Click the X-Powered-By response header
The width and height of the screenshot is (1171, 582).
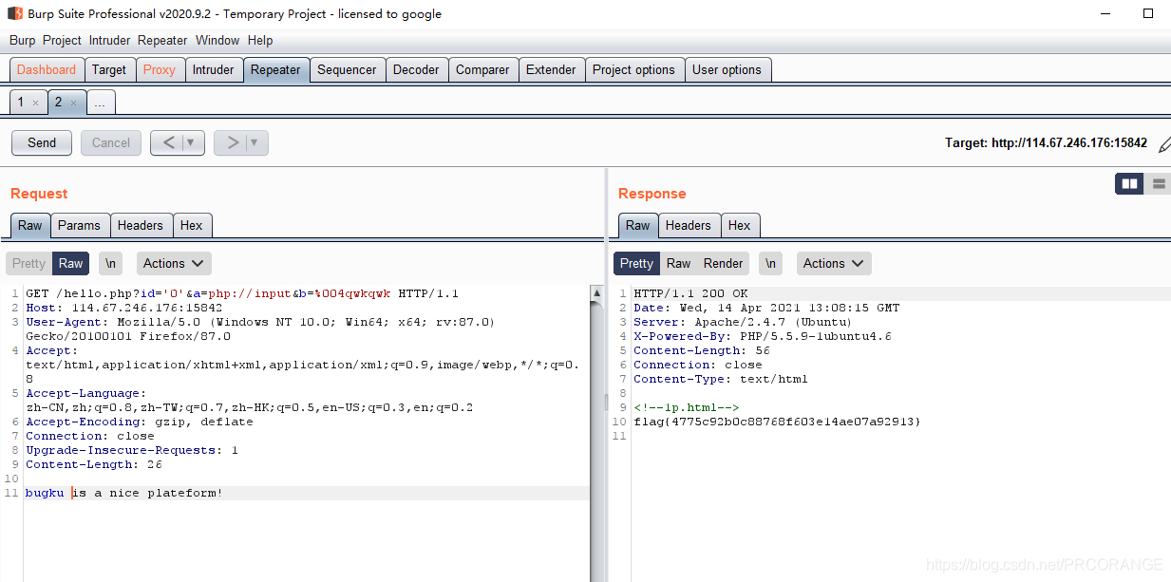tap(763, 336)
